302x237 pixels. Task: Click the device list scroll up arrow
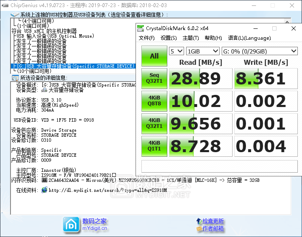tap(287, 22)
